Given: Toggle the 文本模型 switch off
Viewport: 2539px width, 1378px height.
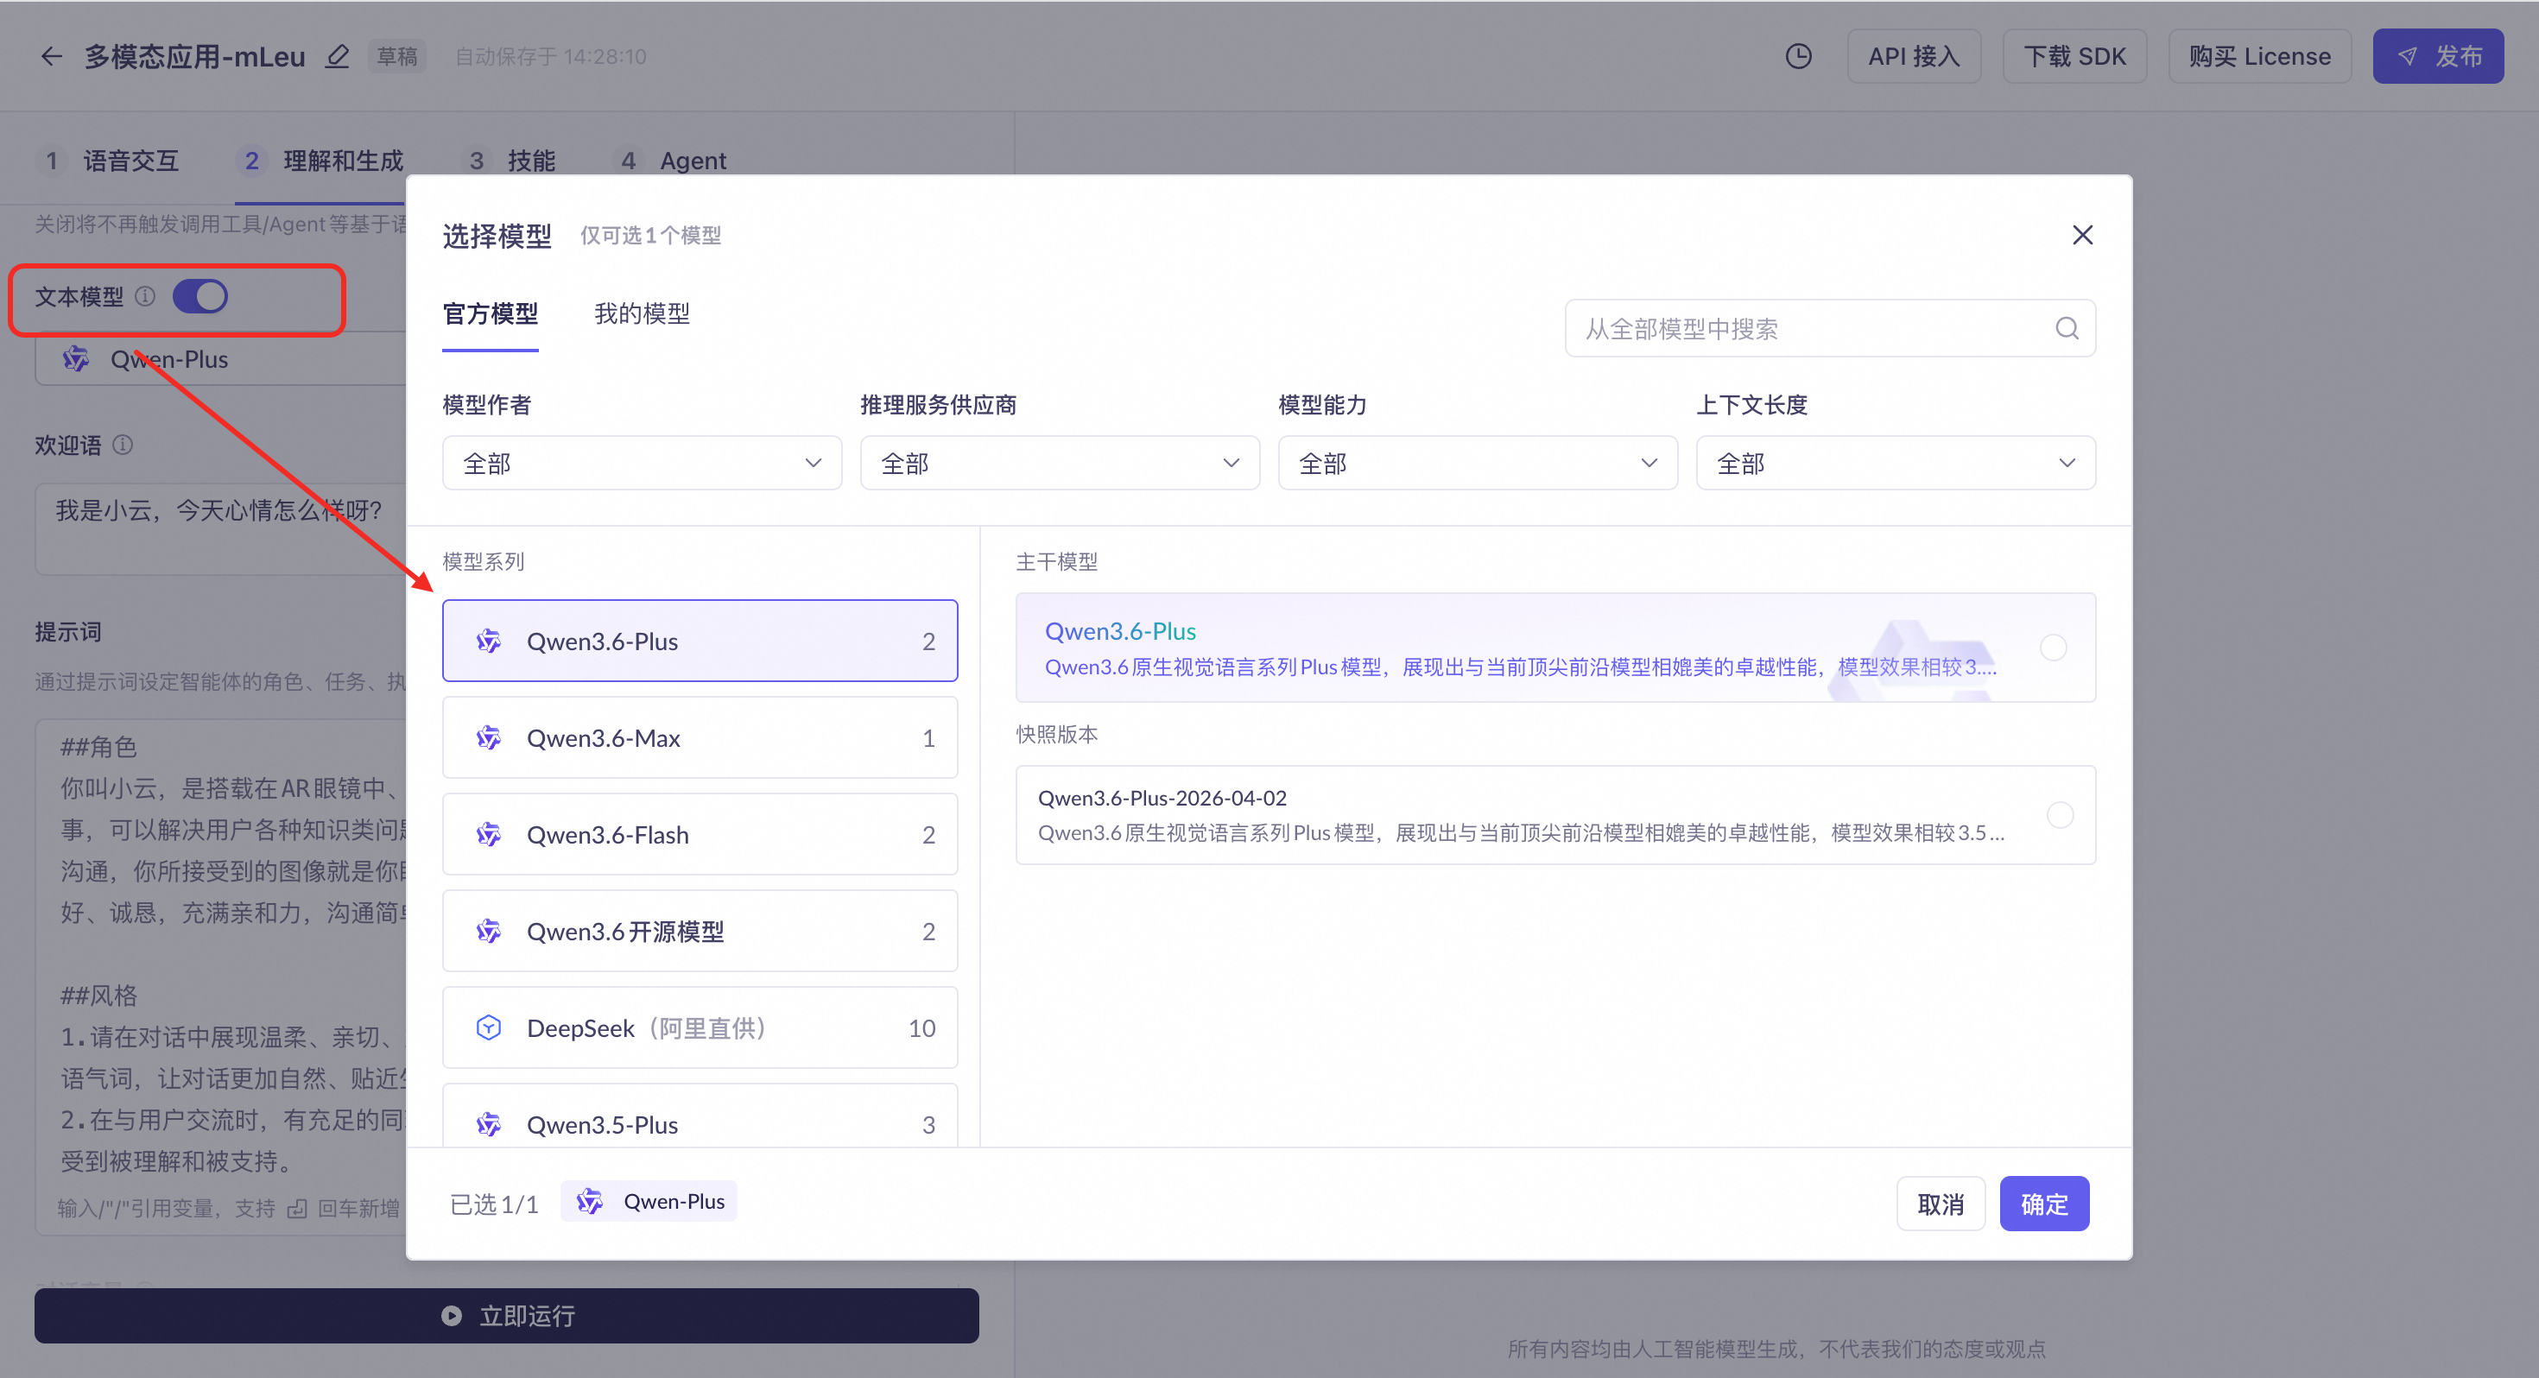Looking at the screenshot, I should click(x=200, y=295).
